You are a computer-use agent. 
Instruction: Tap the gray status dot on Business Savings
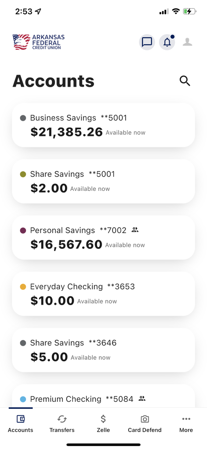pos(23,118)
